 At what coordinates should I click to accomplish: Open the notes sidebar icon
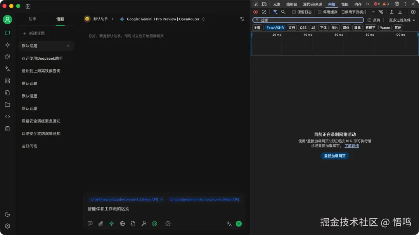click(x=7, y=129)
